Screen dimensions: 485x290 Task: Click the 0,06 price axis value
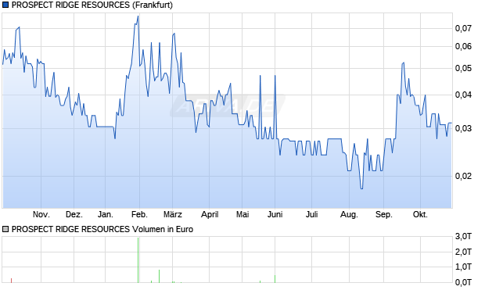[x=463, y=47]
